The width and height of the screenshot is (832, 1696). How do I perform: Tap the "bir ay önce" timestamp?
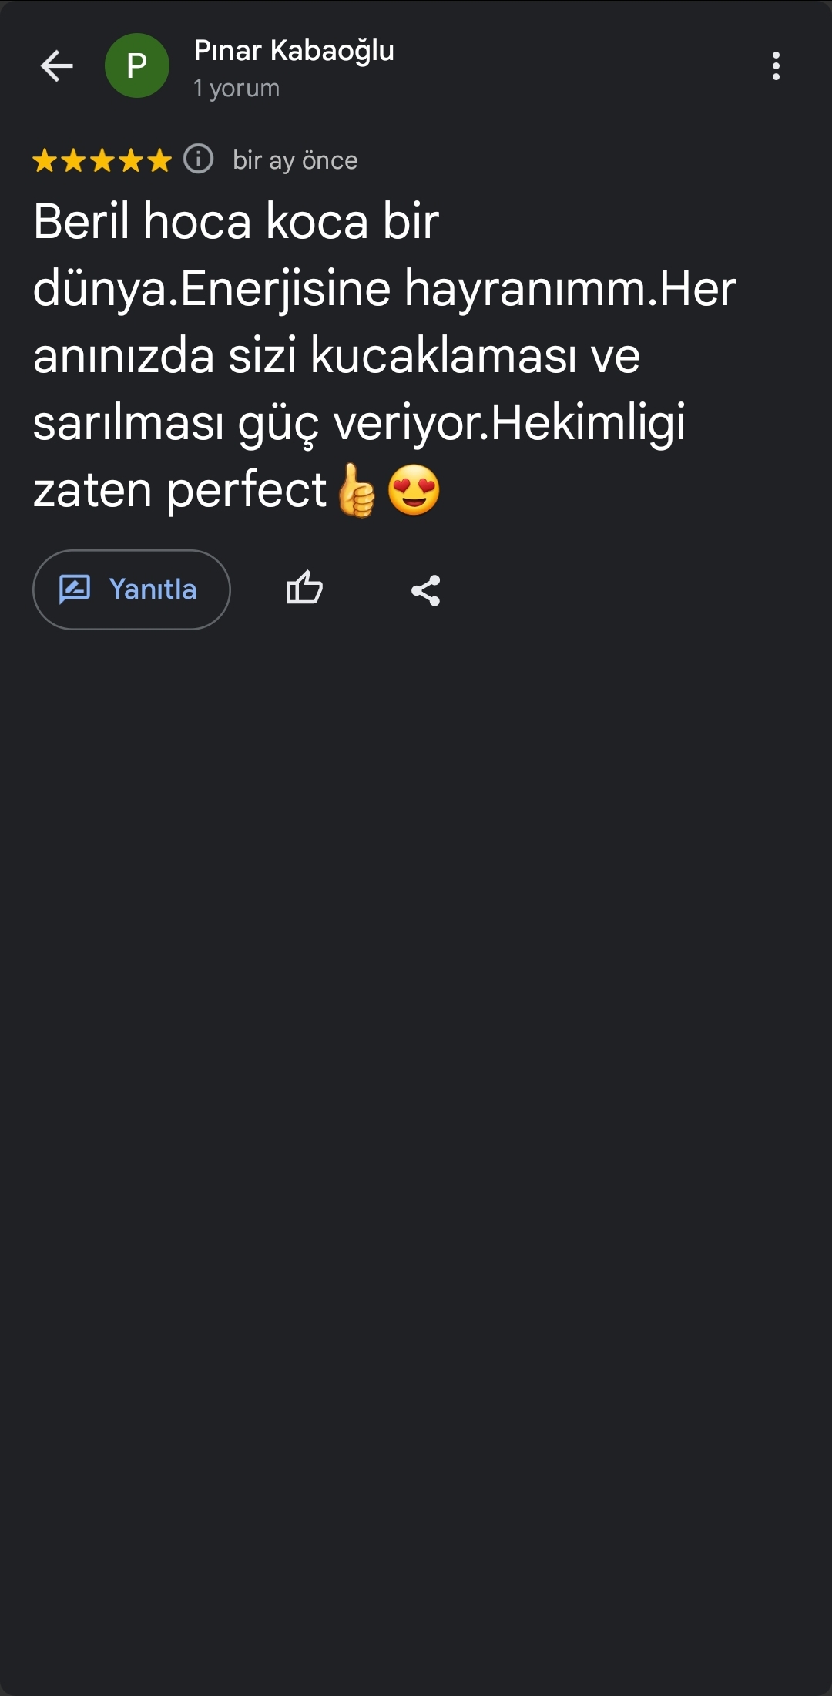(x=295, y=160)
